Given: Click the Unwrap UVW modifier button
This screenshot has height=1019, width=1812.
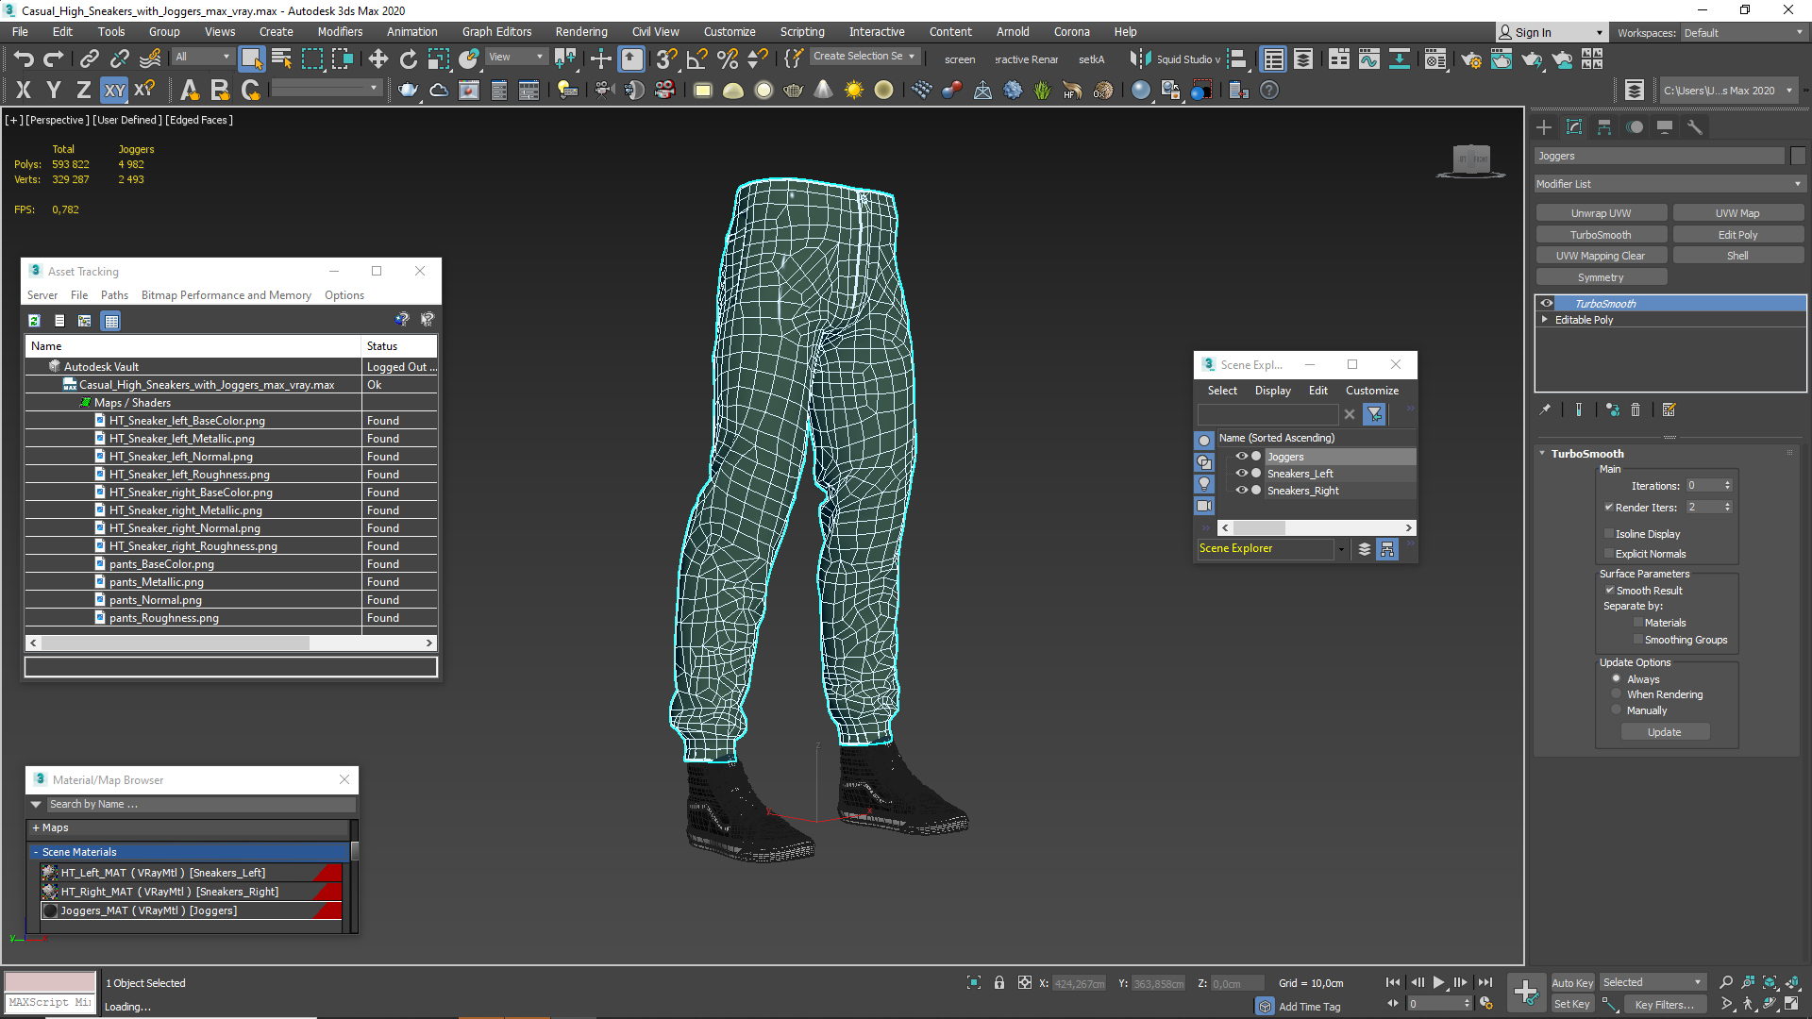Looking at the screenshot, I should point(1601,213).
